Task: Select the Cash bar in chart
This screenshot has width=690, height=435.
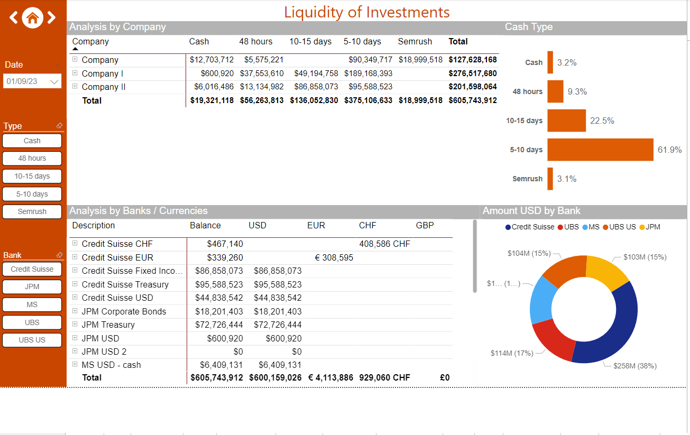Action: pos(550,62)
